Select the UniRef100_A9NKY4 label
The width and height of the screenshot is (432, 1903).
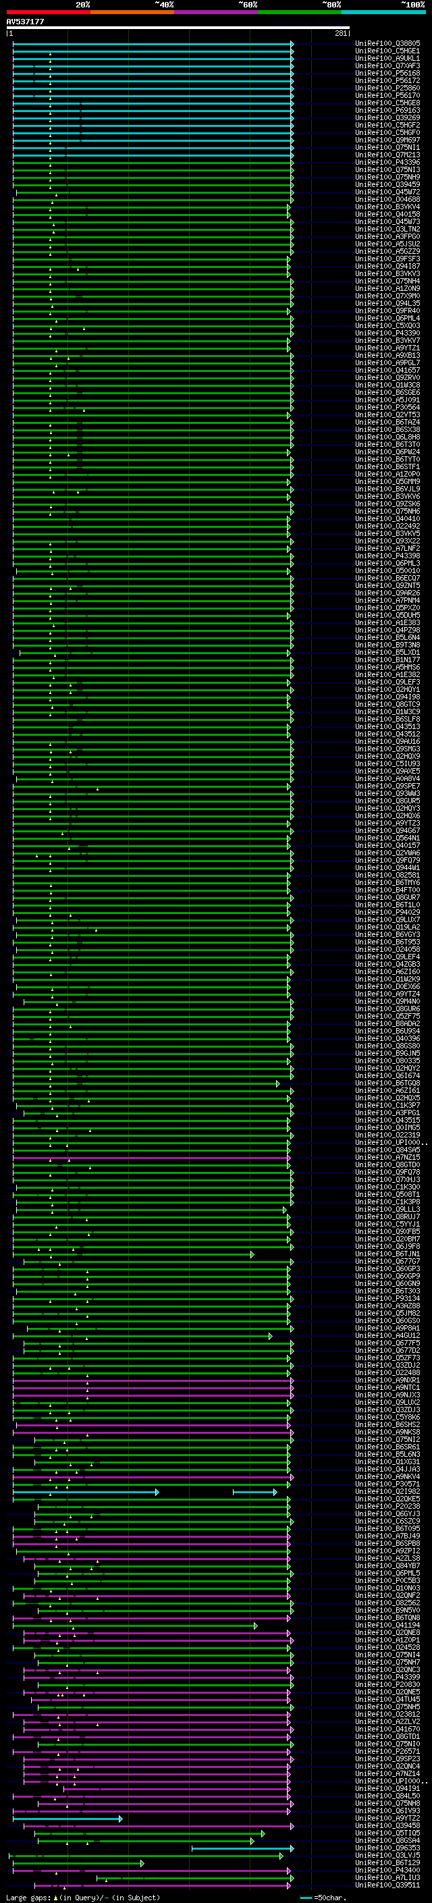click(x=387, y=1478)
